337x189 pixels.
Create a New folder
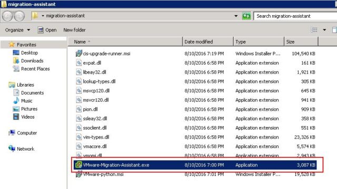tap(74, 30)
